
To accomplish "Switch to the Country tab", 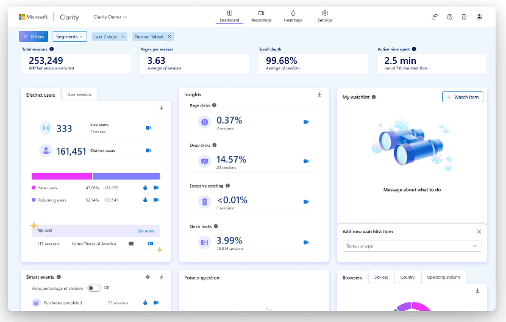I will [407, 277].
